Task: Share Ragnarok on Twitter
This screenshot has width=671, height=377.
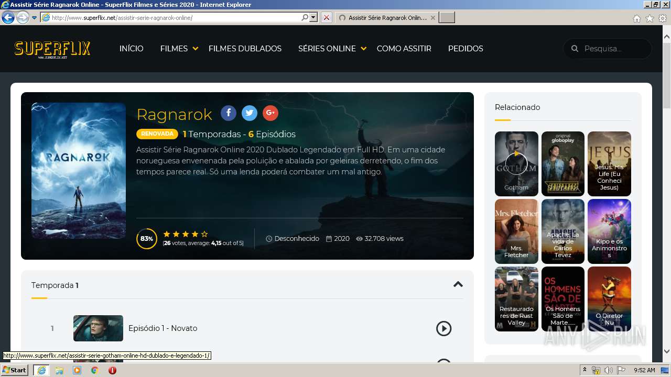Action: 250,113
